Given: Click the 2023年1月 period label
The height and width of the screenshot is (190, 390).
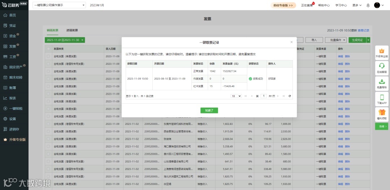Looking at the screenshot, I should point(97,5).
